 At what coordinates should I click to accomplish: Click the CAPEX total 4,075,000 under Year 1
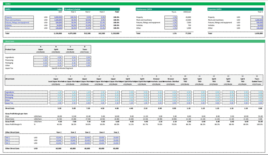tap(72, 34)
